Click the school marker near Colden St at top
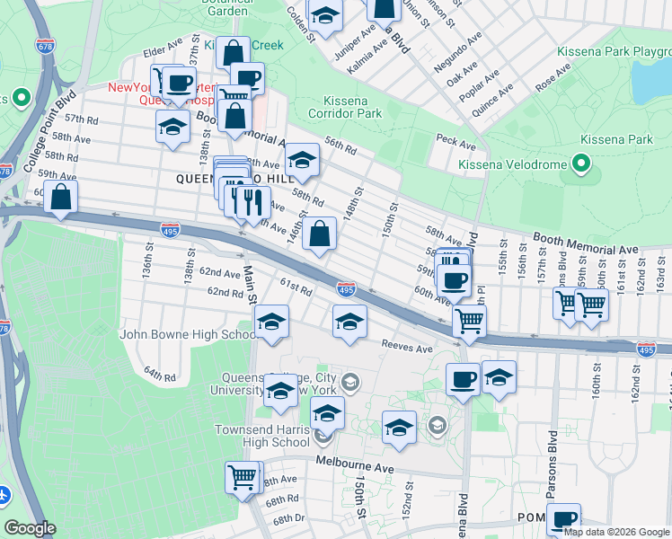The image size is (672, 539). tap(326, 17)
